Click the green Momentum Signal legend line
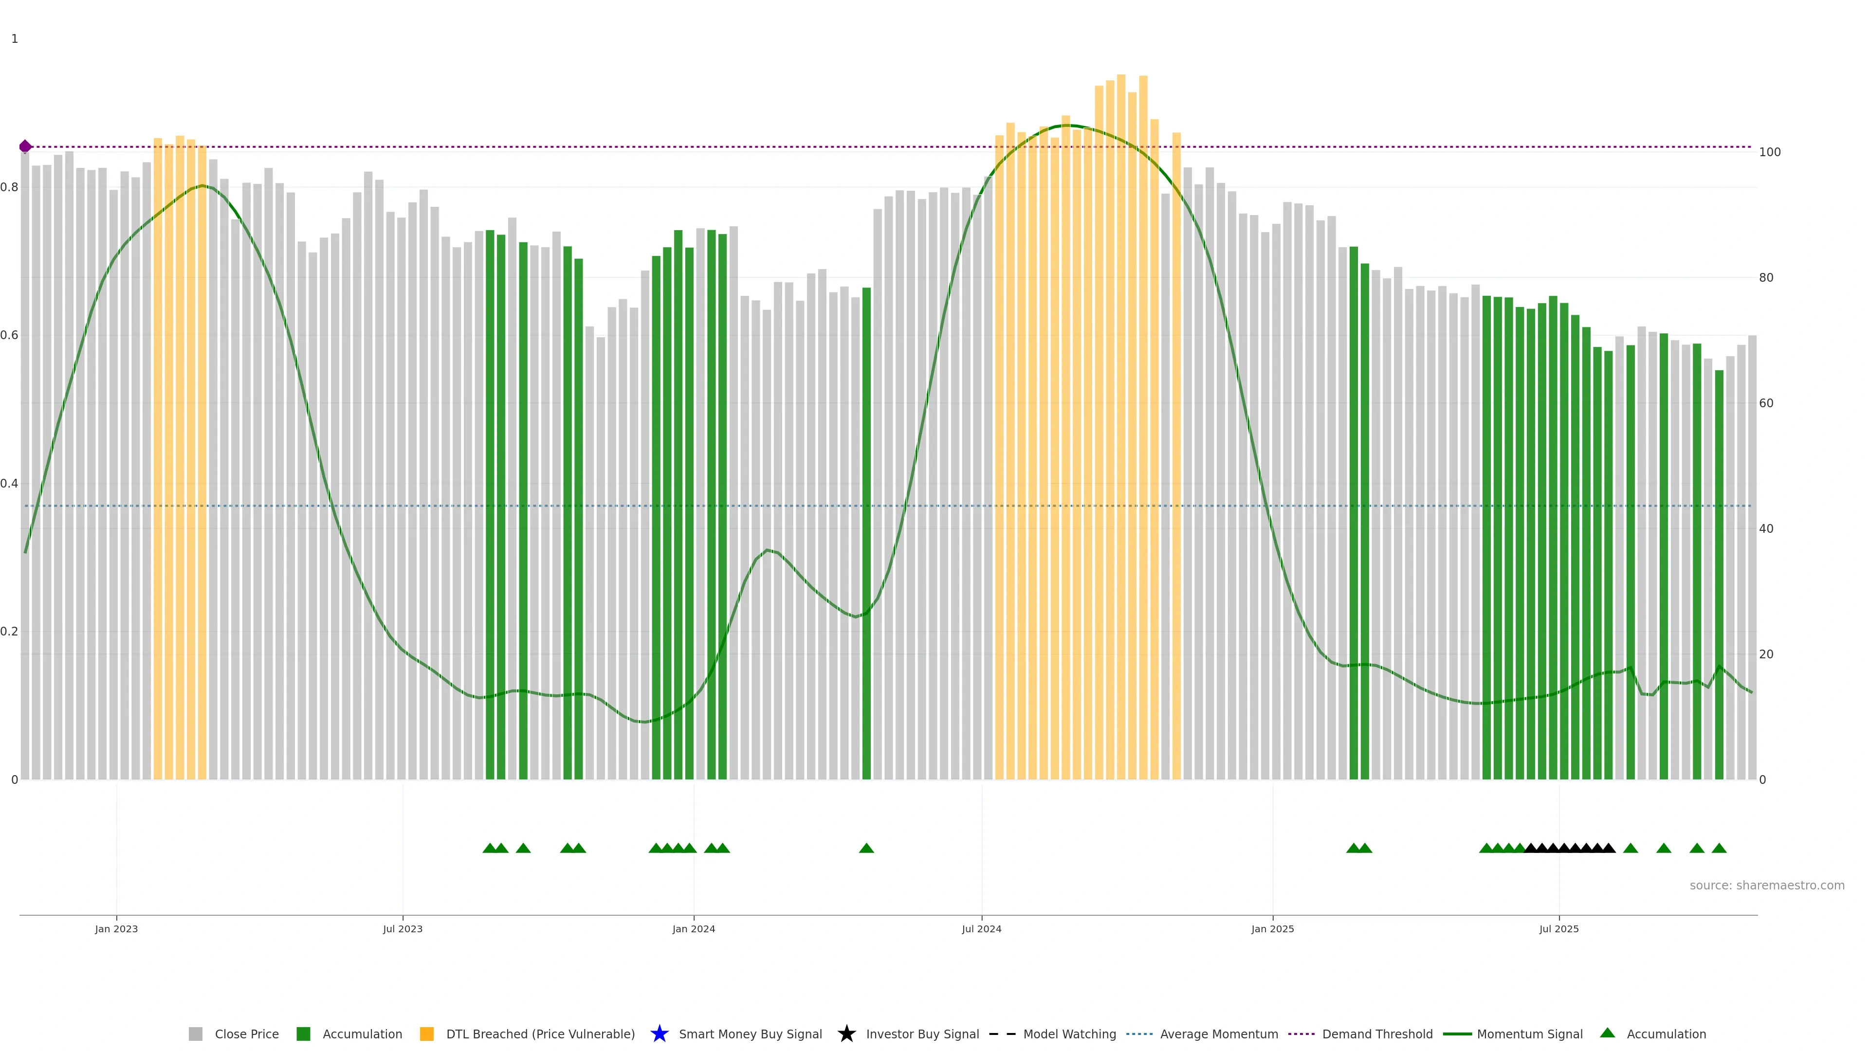 1457,1033
